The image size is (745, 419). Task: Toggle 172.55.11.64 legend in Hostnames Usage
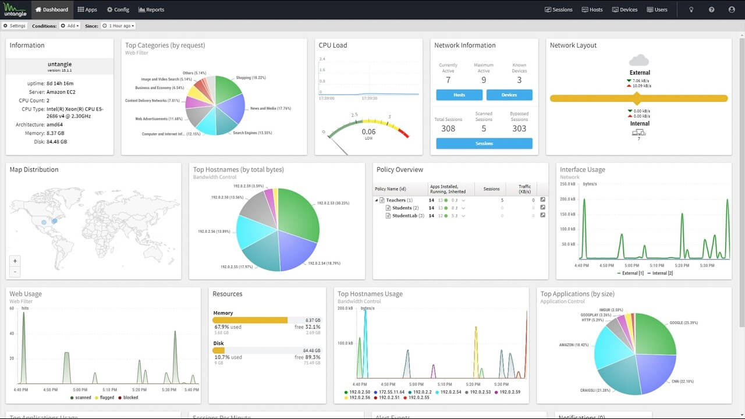click(391, 392)
